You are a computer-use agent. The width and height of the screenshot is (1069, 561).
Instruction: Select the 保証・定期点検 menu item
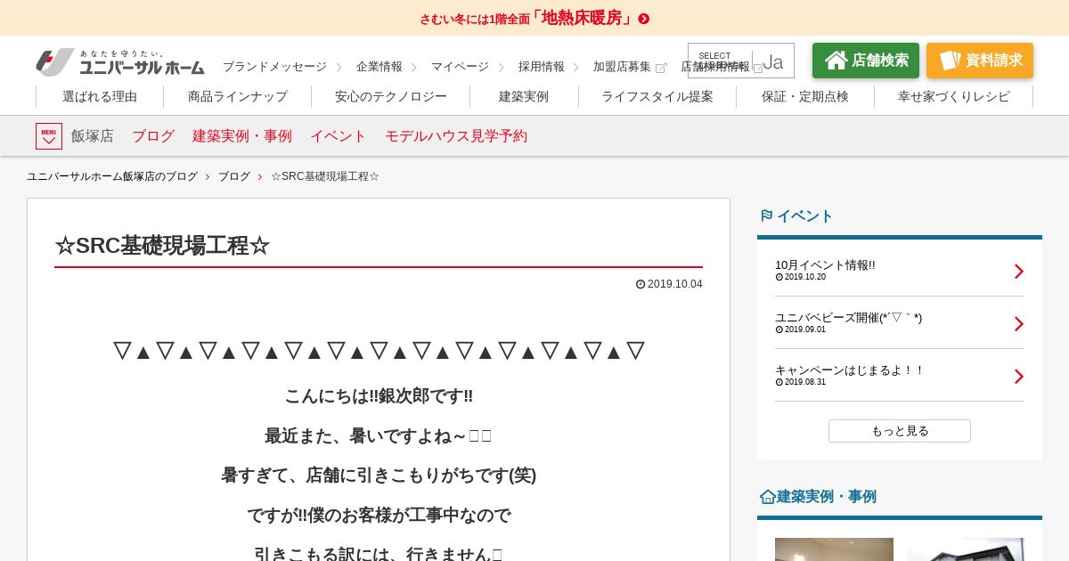805,96
